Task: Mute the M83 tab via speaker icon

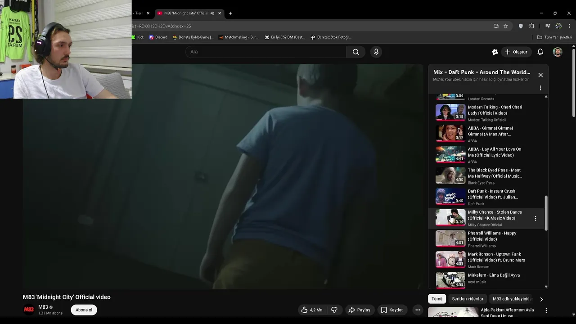Action: tap(212, 13)
